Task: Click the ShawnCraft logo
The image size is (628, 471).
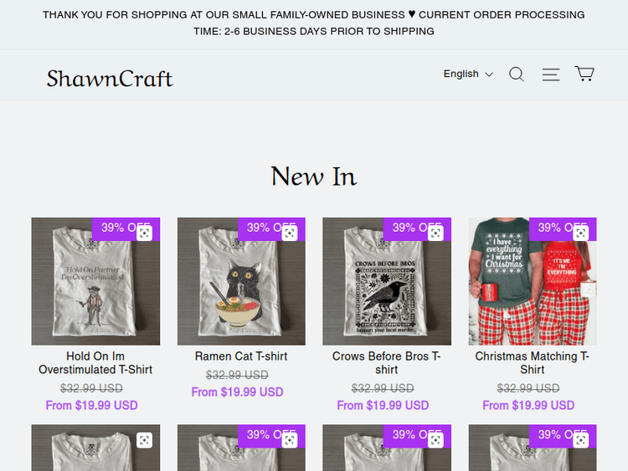Action: pyautogui.click(x=110, y=79)
